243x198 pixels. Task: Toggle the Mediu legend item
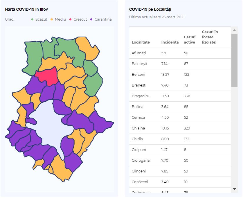coord(58,19)
